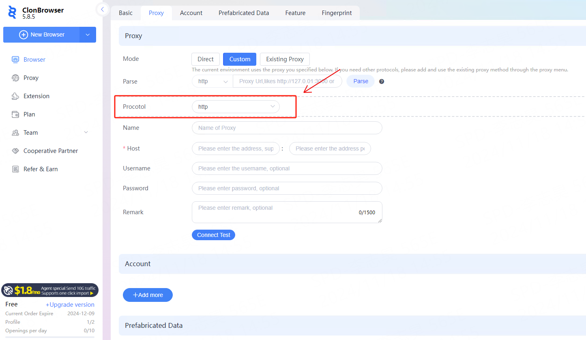Screen dimensions: 586x340
Task: Click the Extension puzzle icon in sidebar
Action: [x=15, y=96]
